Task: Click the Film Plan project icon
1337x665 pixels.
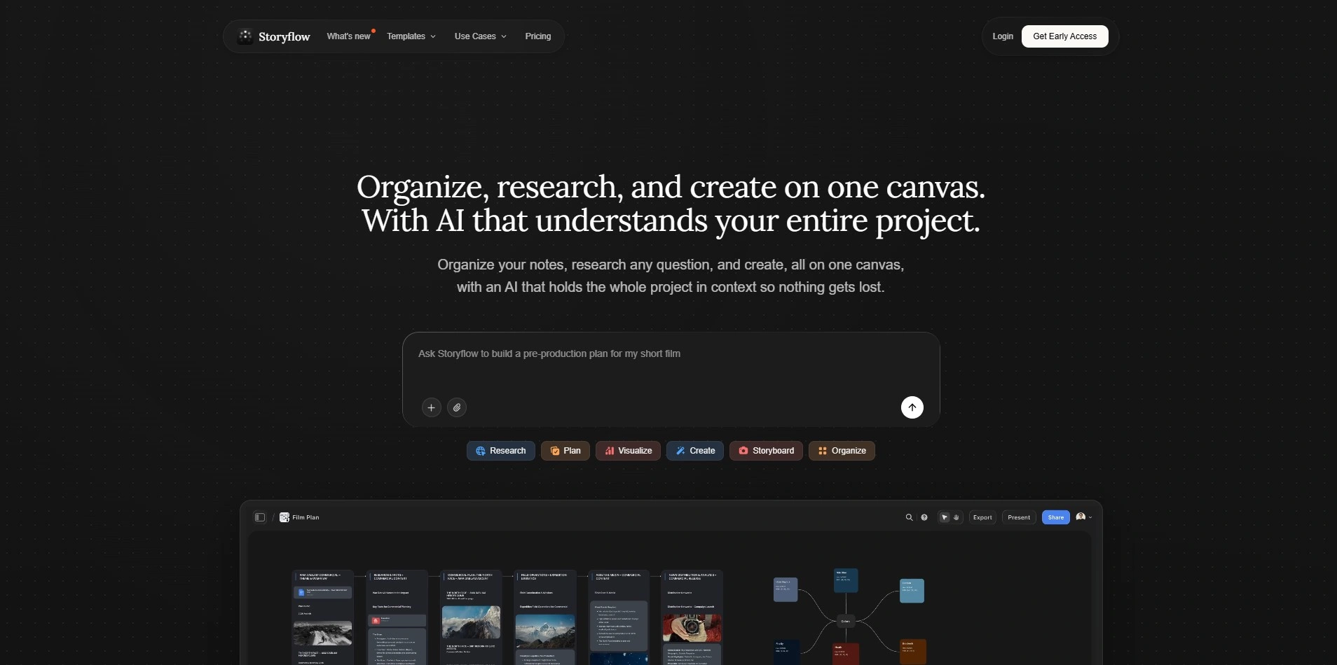Action: point(284,517)
